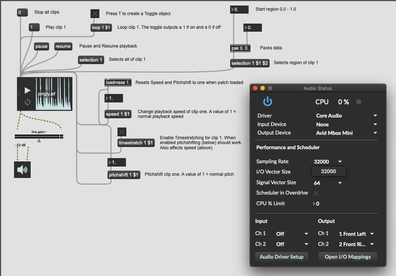Toggle the audio power button in Audio Status
The width and height of the screenshot is (396, 276).
(267, 102)
